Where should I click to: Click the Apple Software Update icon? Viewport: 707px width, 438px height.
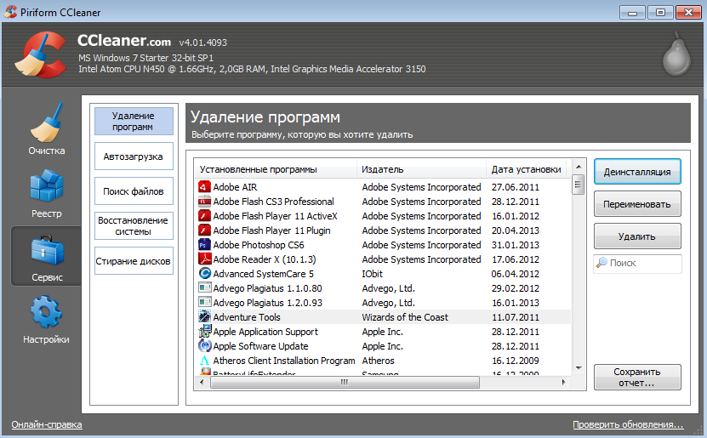click(x=205, y=345)
